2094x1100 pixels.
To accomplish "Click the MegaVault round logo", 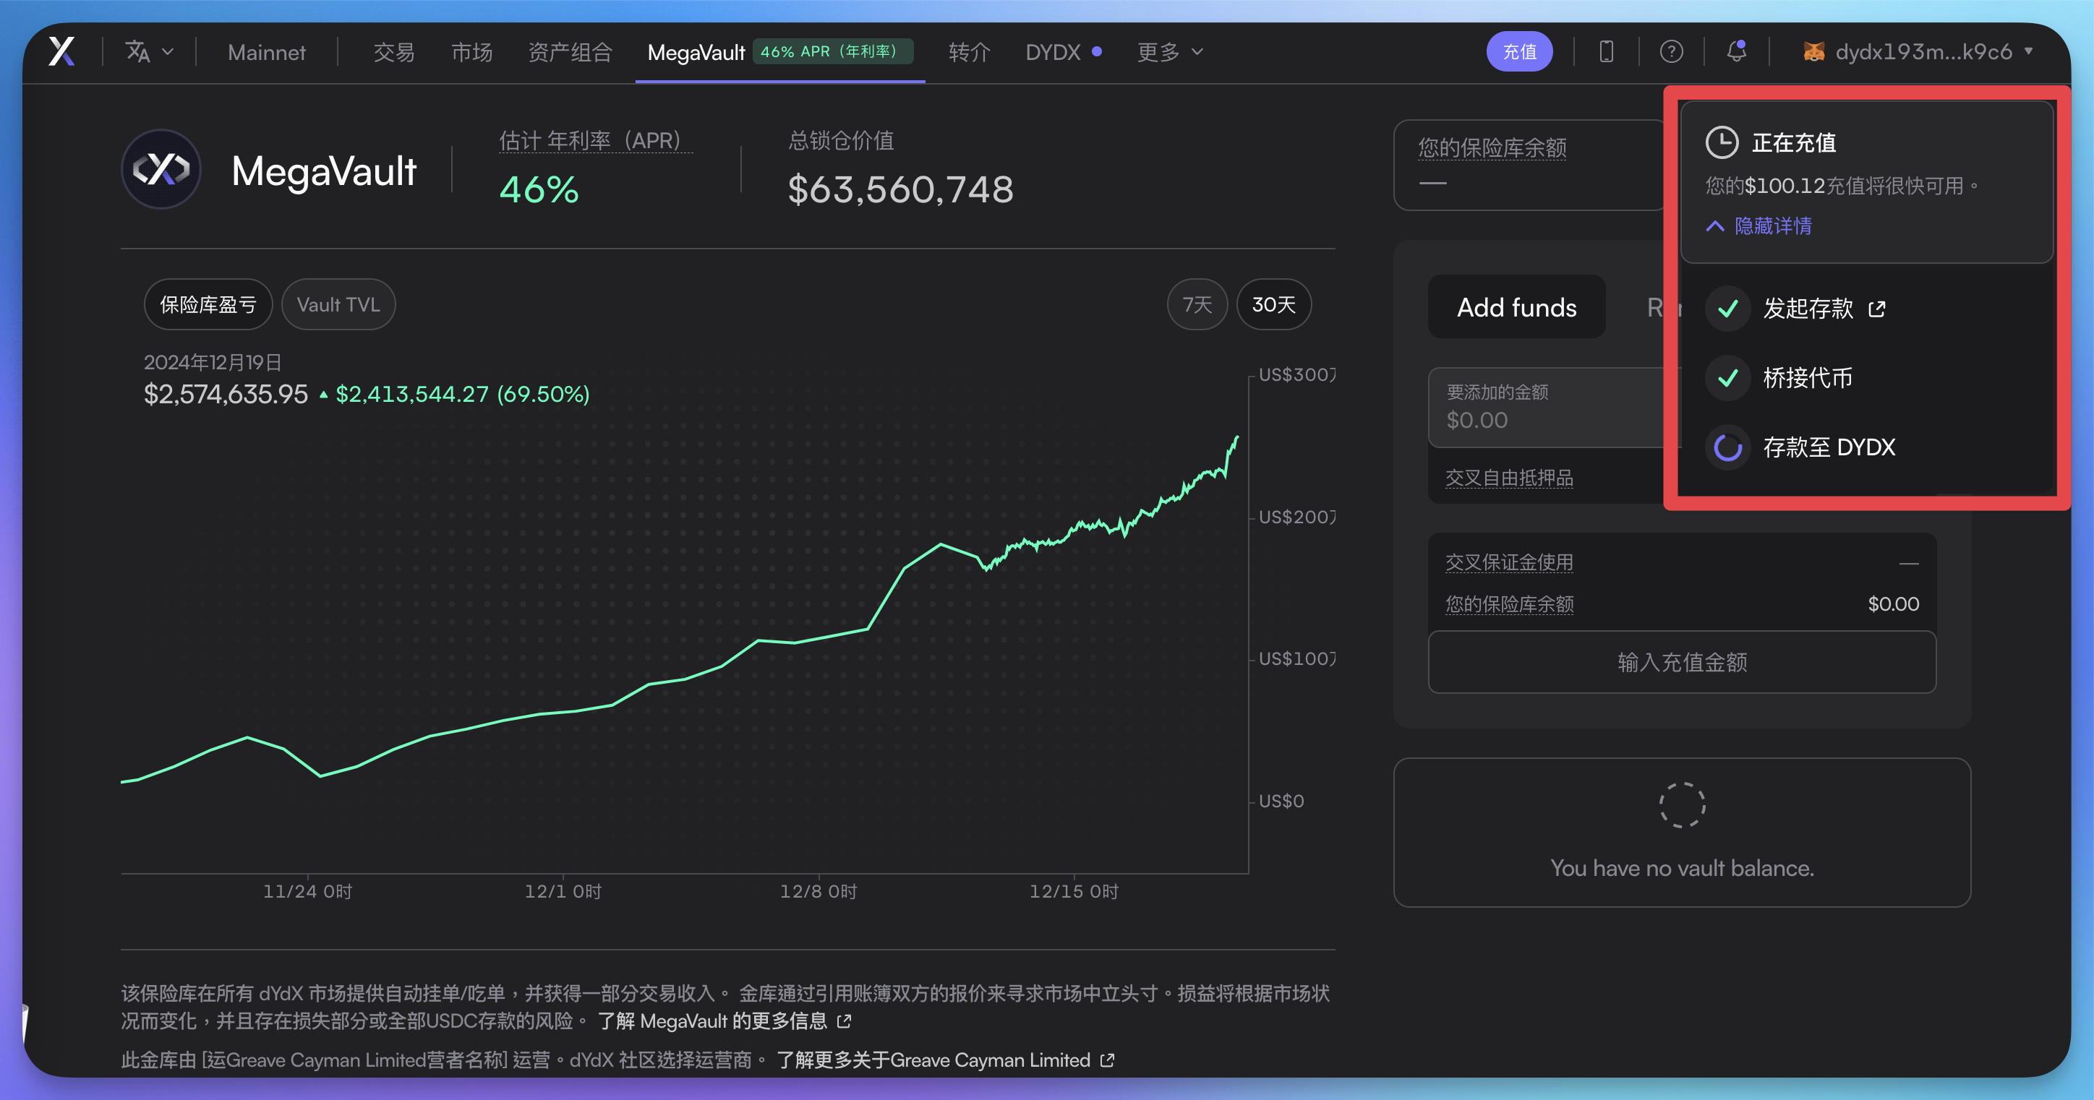I will point(161,169).
